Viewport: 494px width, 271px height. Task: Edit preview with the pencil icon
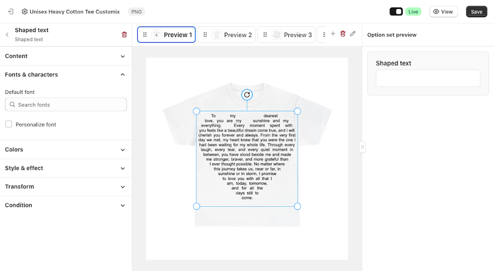(353, 34)
